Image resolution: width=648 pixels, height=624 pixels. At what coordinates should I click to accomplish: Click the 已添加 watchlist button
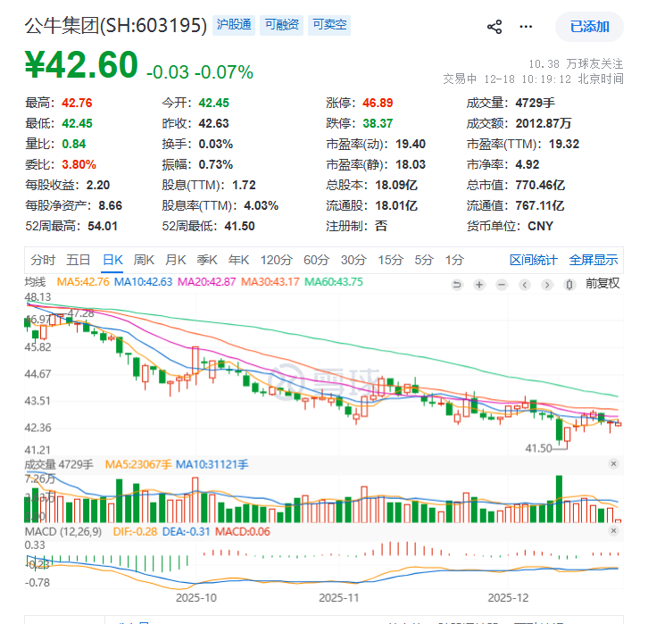(x=589, y=27)
